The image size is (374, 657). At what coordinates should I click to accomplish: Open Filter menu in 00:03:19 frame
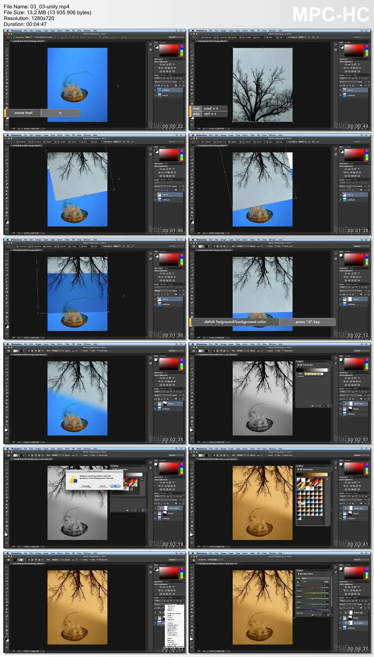67,449
